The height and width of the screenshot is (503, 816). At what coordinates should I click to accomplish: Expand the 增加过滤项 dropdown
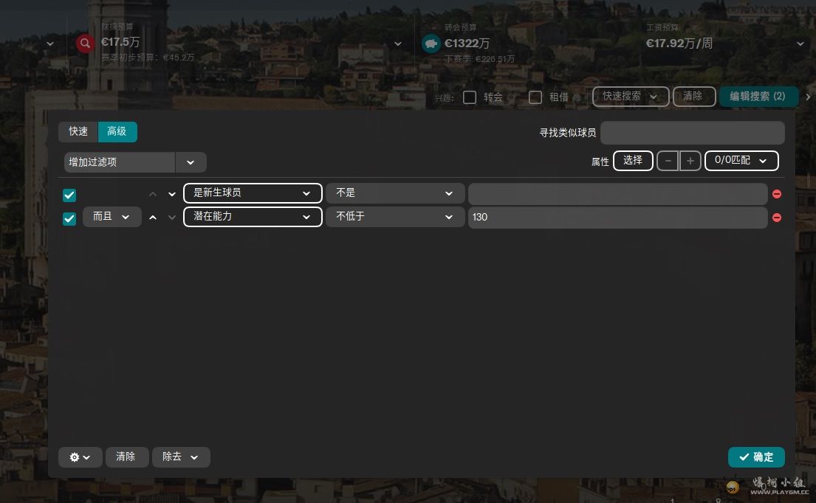tap(191, 162)
